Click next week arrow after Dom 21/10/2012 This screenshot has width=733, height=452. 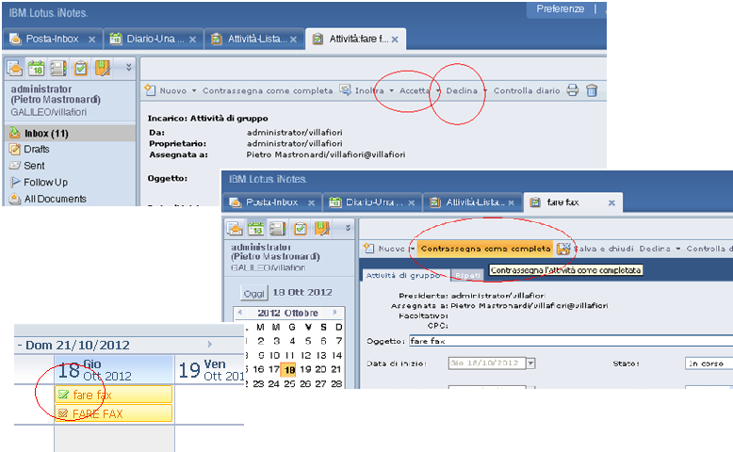[210, 344]
